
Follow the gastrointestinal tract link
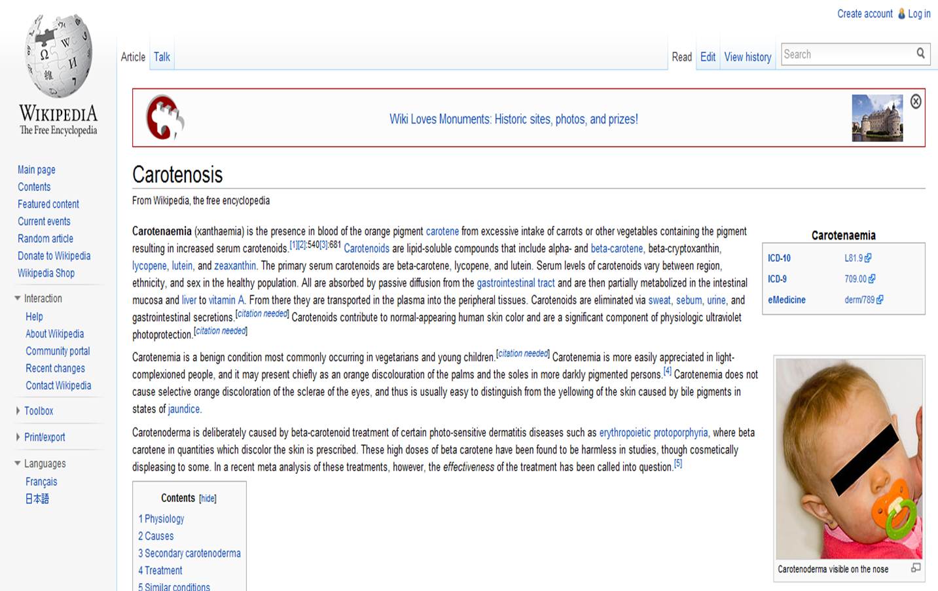[516, 283]
